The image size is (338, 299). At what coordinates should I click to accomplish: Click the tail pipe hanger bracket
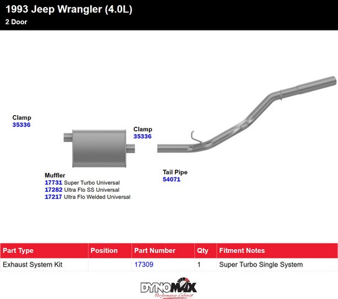point(195,137)
